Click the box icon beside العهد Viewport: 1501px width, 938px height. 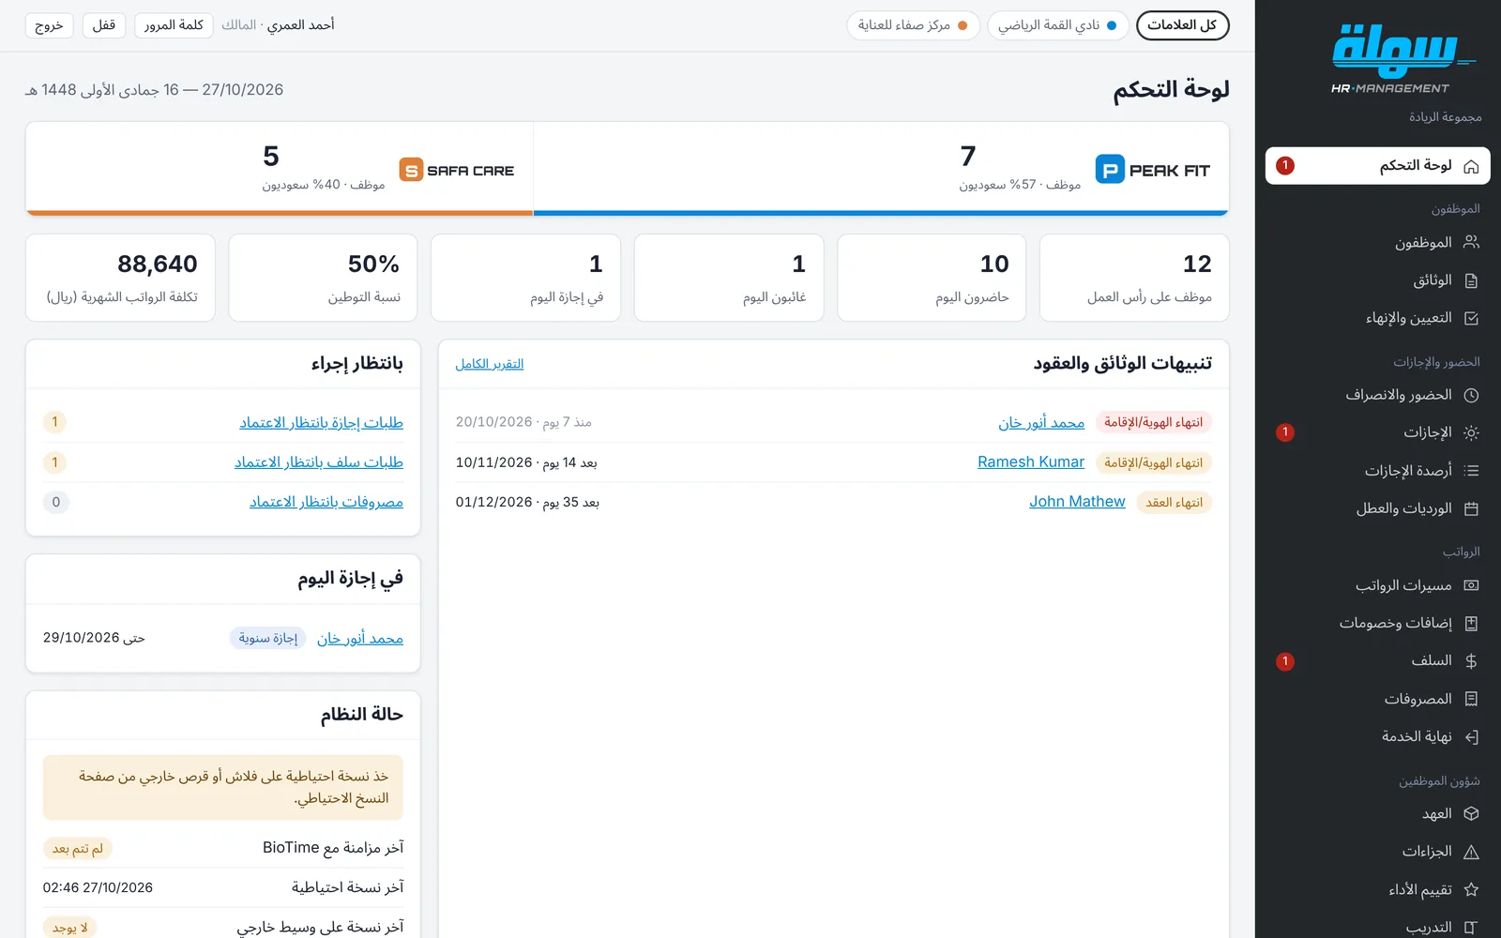pos(1471,814)
